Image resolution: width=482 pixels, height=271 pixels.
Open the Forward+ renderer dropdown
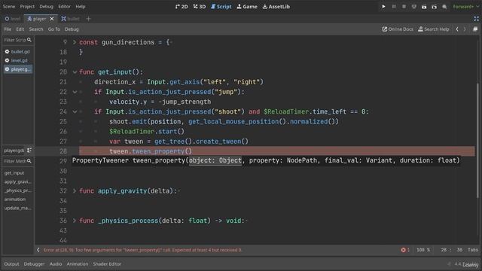pos(465,7)
